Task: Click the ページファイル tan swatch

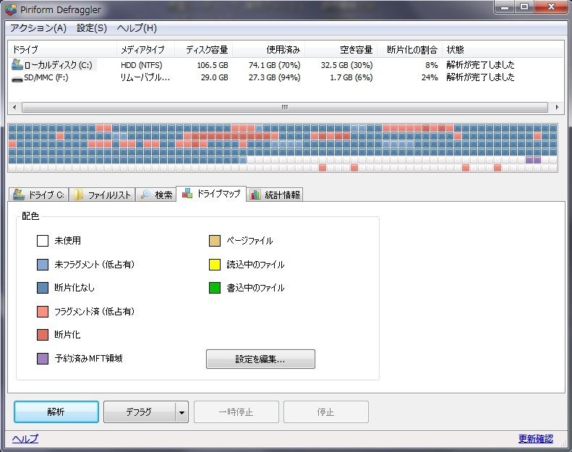Action: click(215, 241)
